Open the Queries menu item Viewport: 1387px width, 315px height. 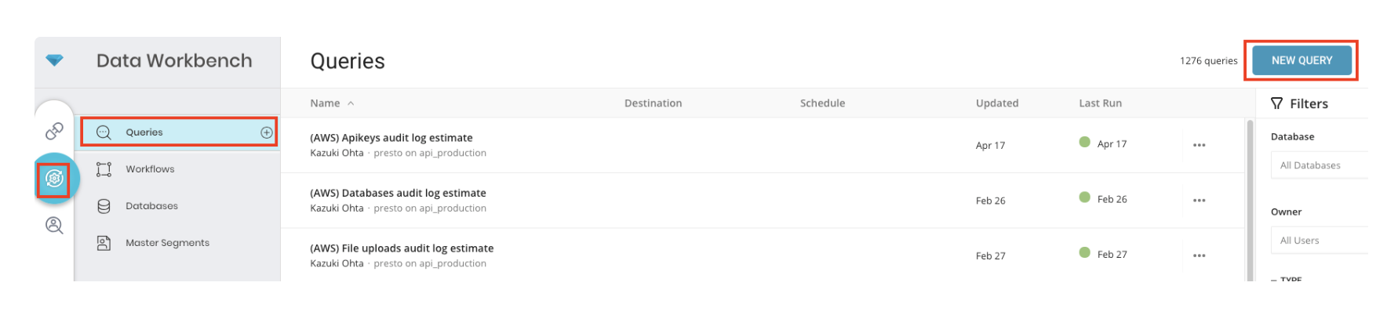[x=144, y=132]
